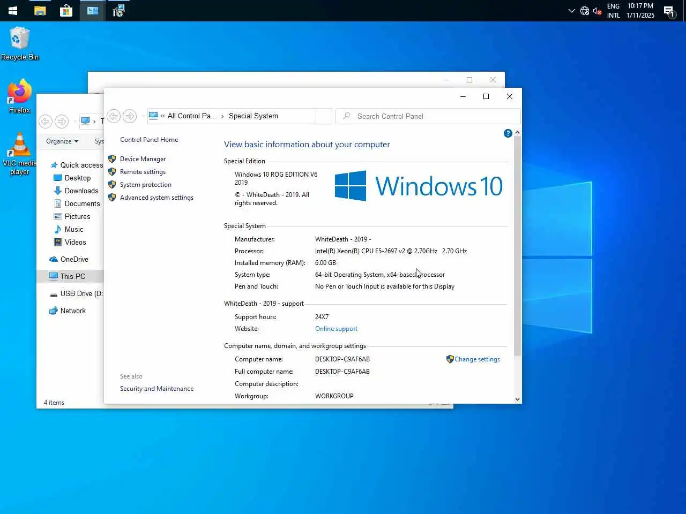Click forward arrow in File Explorer window
Viewport: 686px width, 514px height.
click(62, 122)
